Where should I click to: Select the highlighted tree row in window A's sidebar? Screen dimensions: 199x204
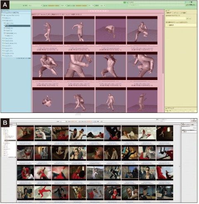[x=17, y=26]
